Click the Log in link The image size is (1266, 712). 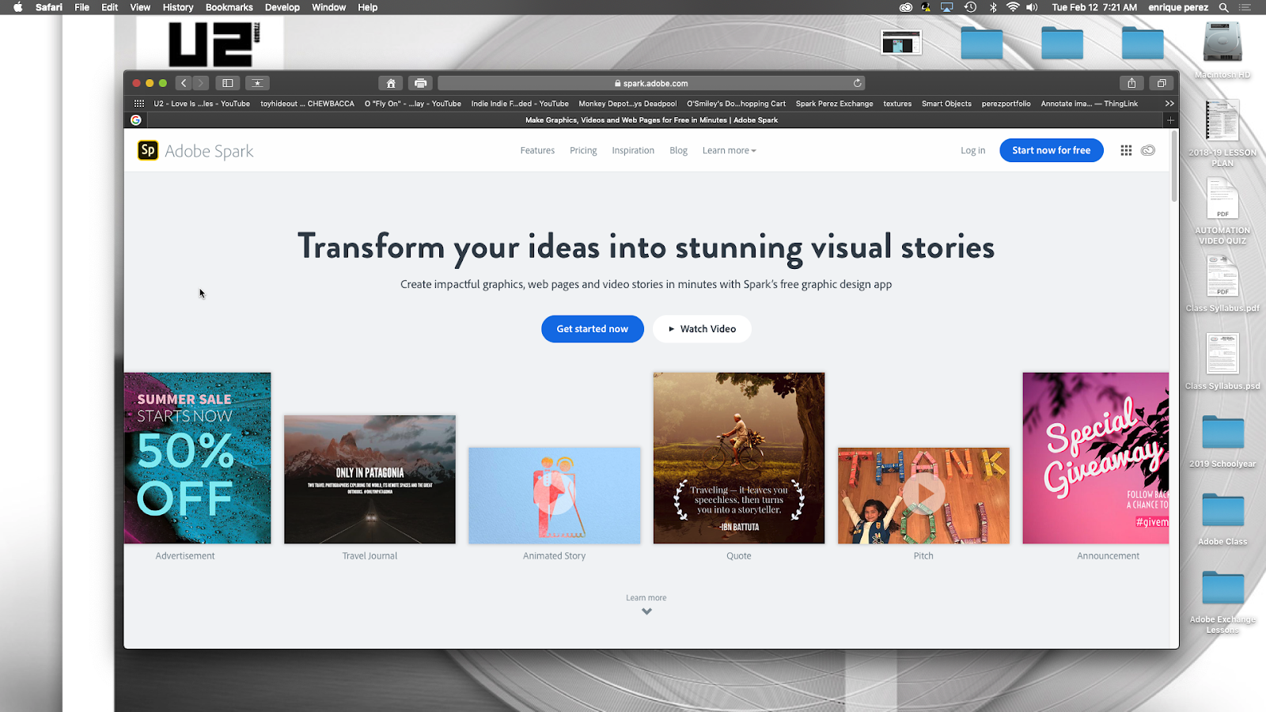(x=972, y=150)
